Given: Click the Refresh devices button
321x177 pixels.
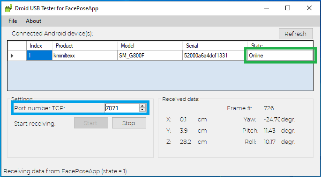Looking at the screenshot, I should pos(296,34).
